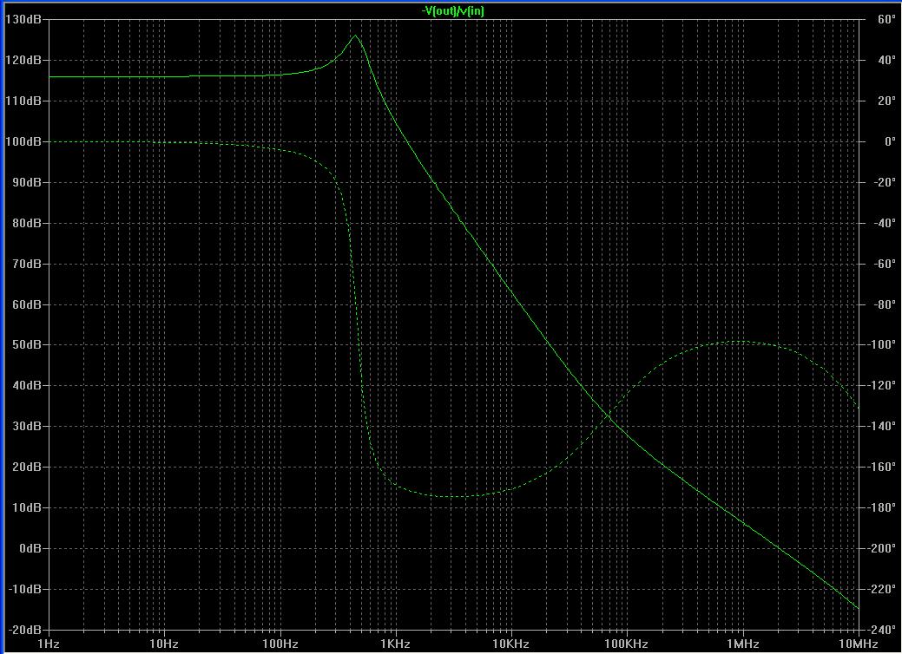Click the 0dB left axis label

coord(30,549)
